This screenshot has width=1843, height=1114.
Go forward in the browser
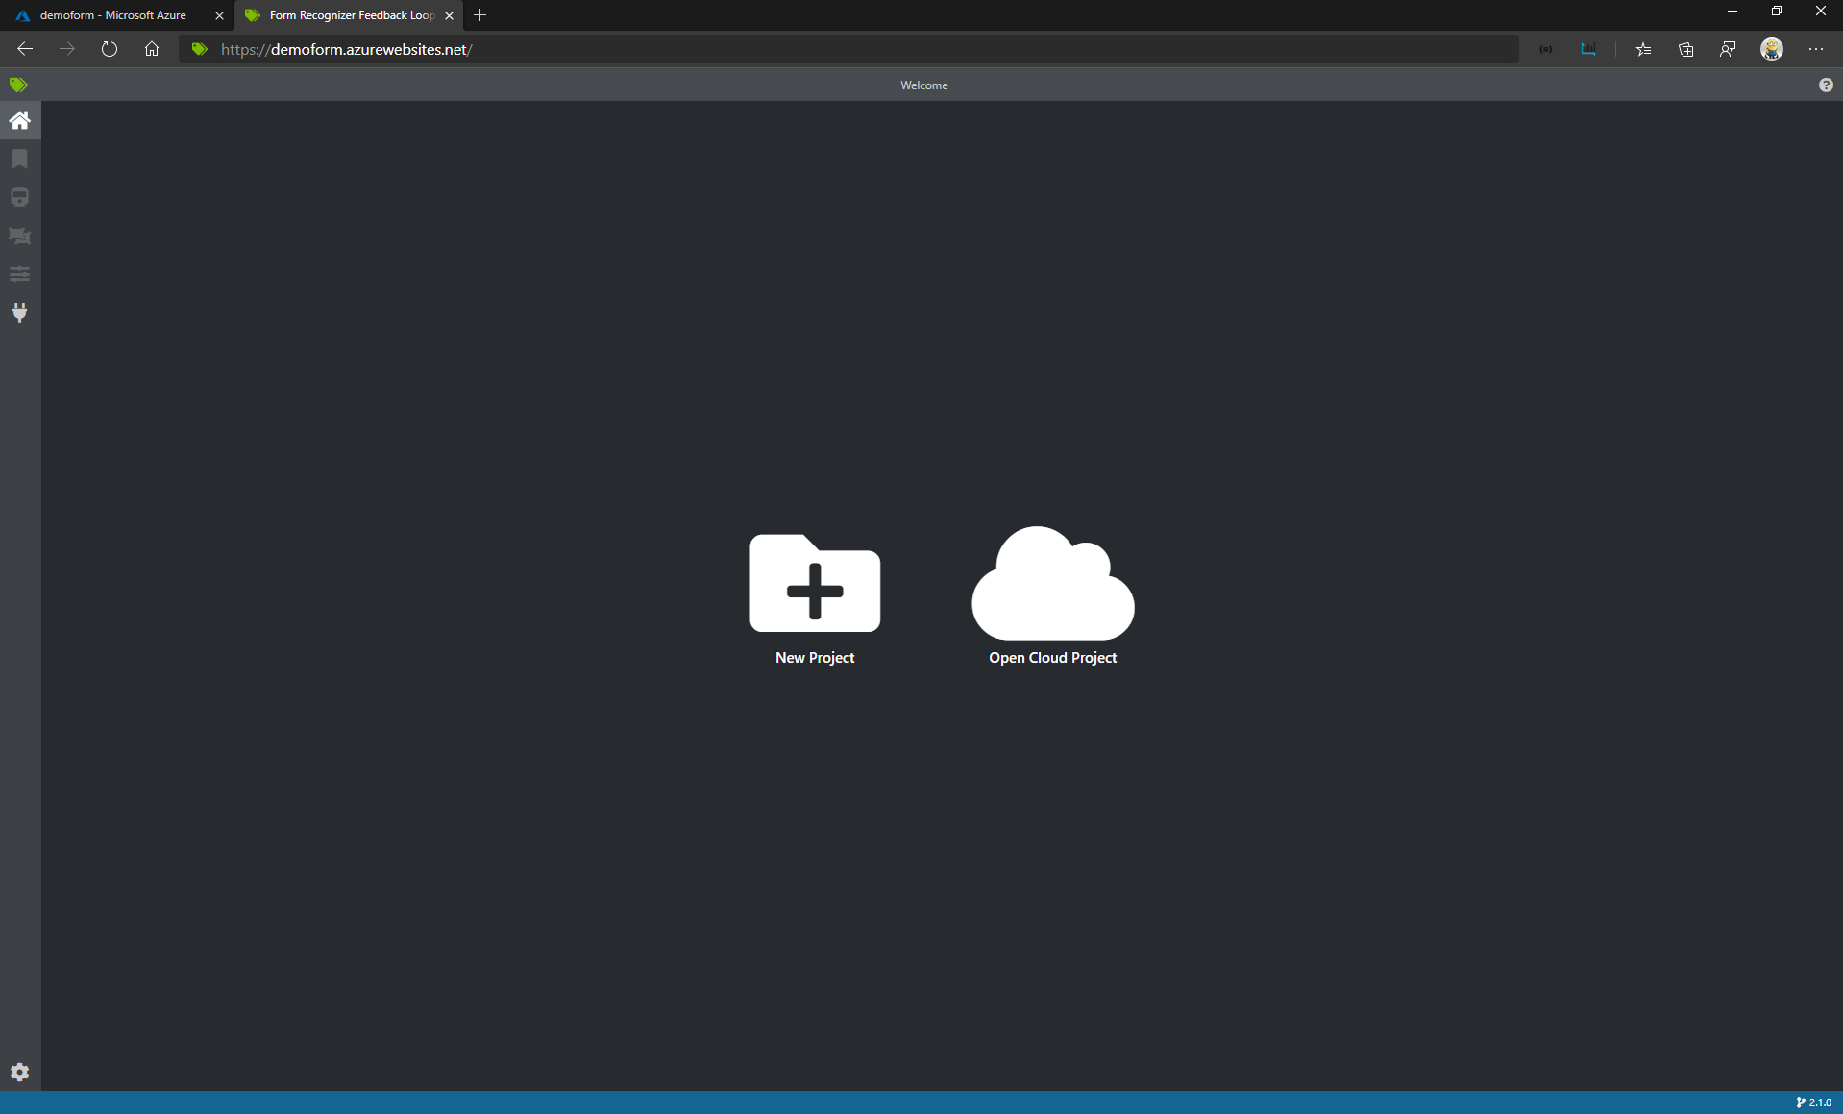click(x=67, y=49)
